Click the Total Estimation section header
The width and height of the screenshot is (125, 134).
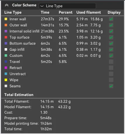point(19,95)
